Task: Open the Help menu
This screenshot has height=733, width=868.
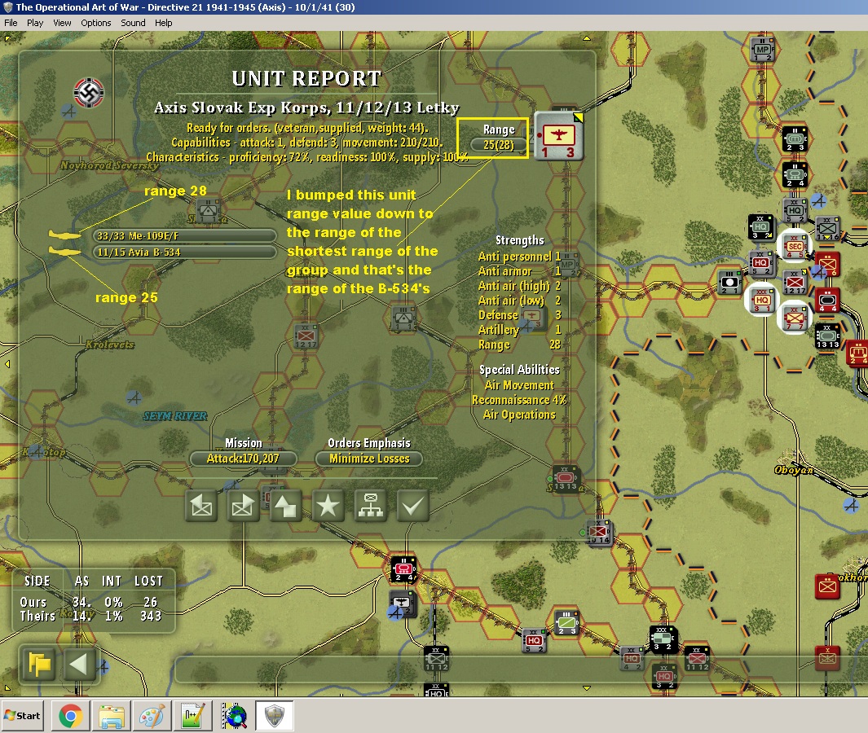Action: coord(163,23)
